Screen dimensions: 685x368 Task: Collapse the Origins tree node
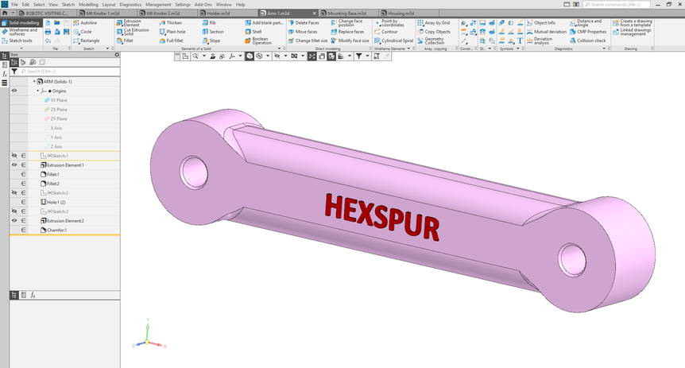pos(37,91)
